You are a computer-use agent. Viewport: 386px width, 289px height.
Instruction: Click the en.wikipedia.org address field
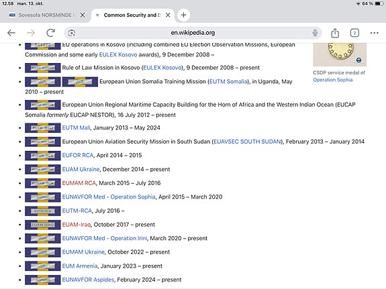(x=193, y=33)
